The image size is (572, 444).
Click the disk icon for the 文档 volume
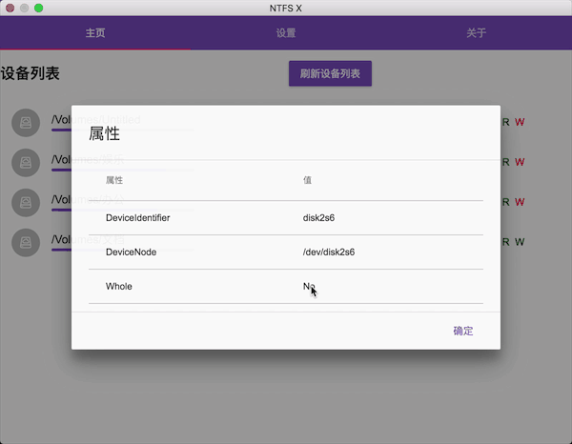[26, 242]
